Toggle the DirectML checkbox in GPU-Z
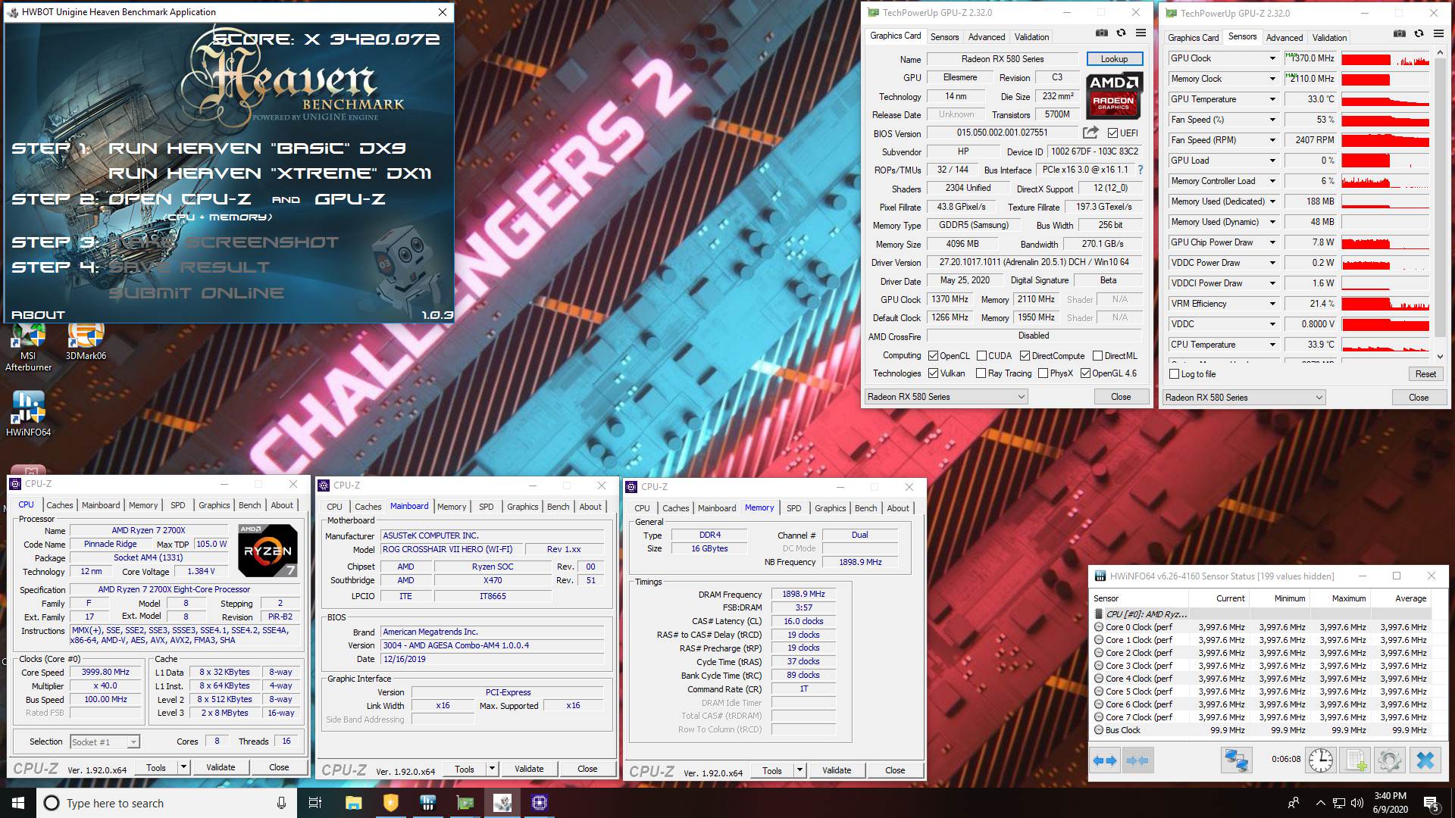Image resolution: width=1455 pixels, height=818 pixels. 1097,356
